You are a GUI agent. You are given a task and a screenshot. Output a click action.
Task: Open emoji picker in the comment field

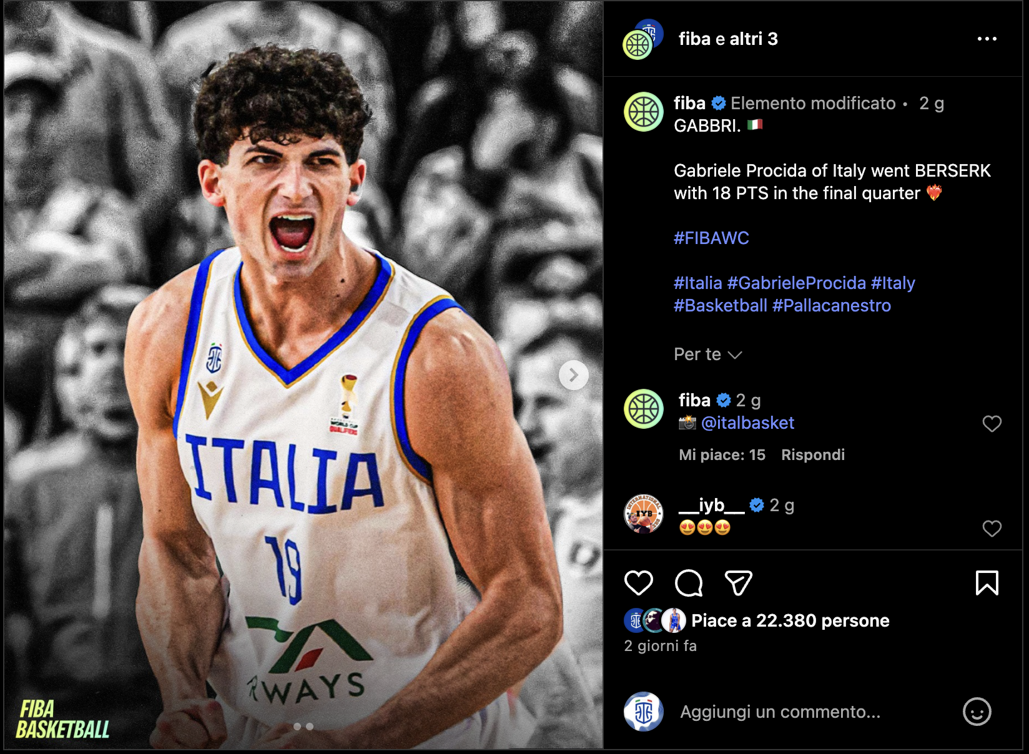(977, 712)
